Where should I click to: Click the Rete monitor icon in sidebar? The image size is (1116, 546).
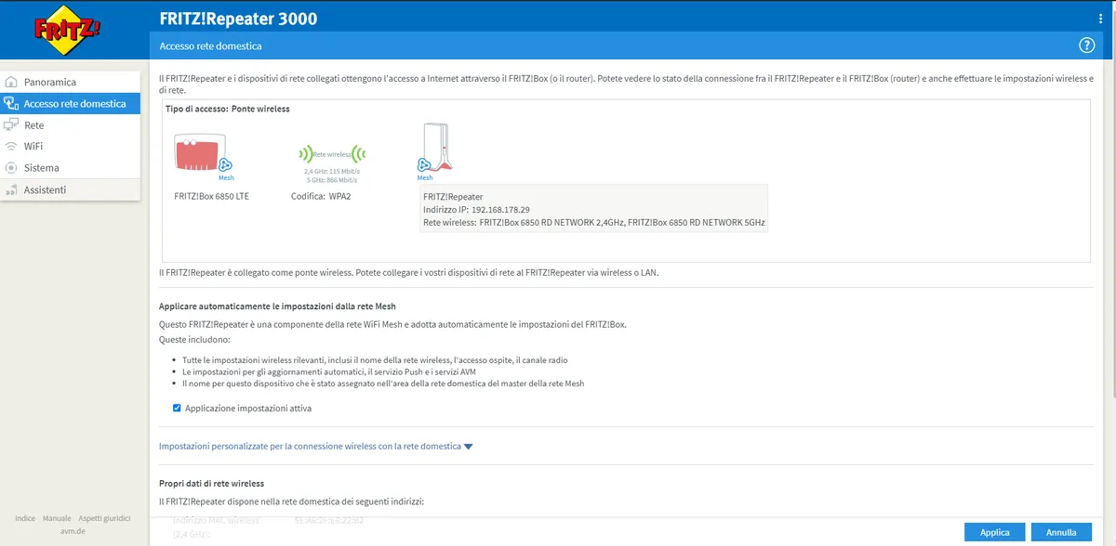tap(11, 125)
